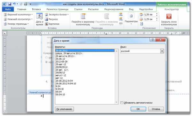Select the Конструктор tab
This screenshot has width=192, height=116.
click(x=172, y=9)
